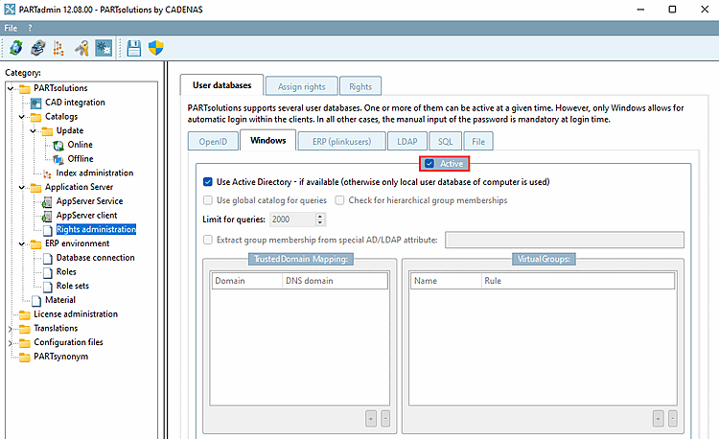
Task: Open the SQL database tab
Action: click(445, 142)
